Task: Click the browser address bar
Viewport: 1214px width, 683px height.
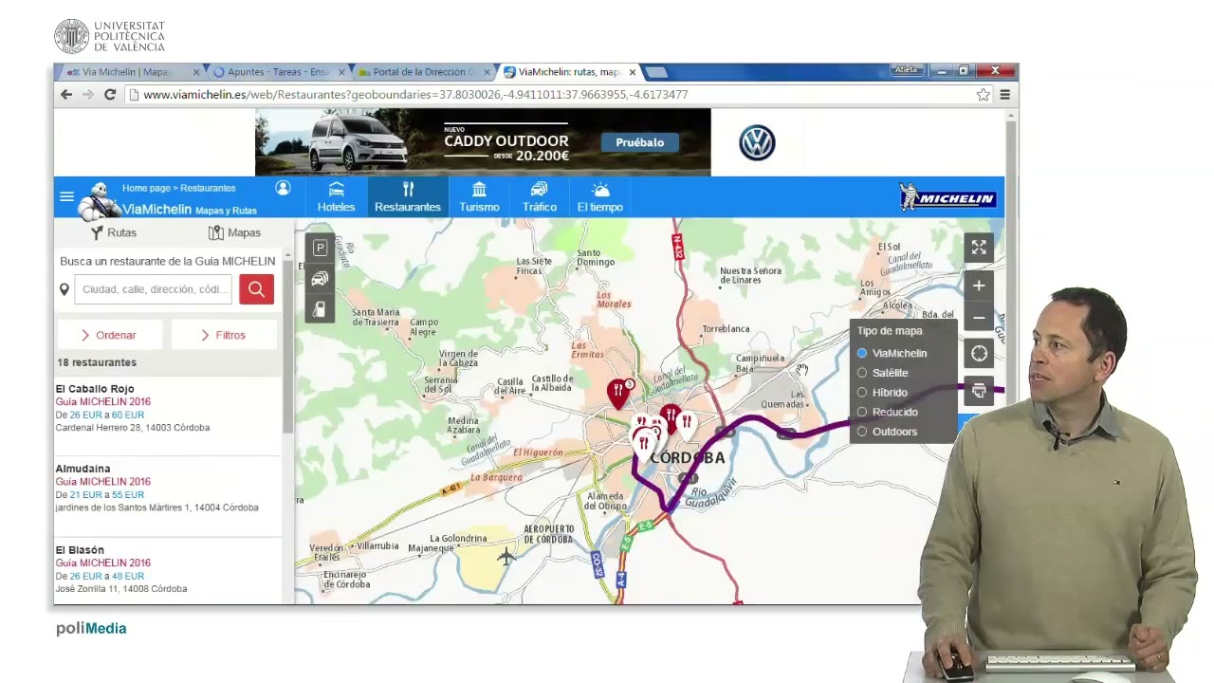Action: pos(550,94)
